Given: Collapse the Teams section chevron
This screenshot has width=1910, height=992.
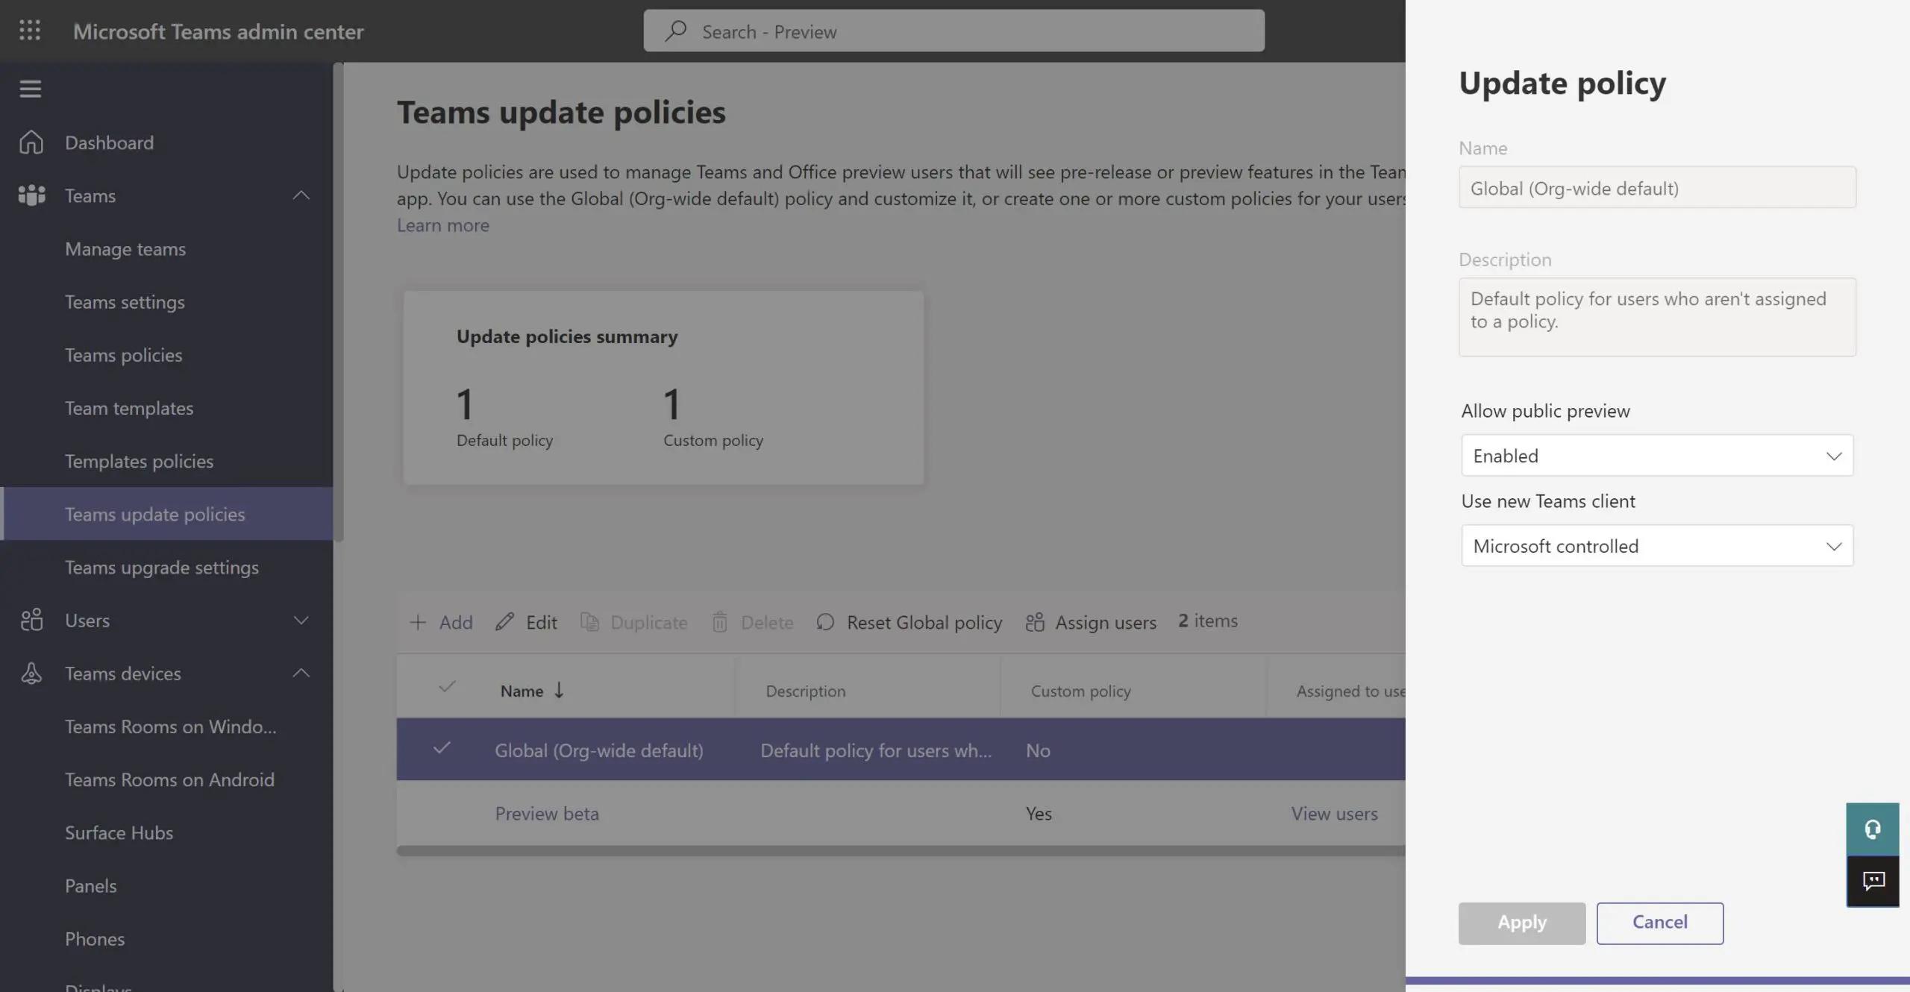Looking at the screenshot, I should click(x=301, y=195).
